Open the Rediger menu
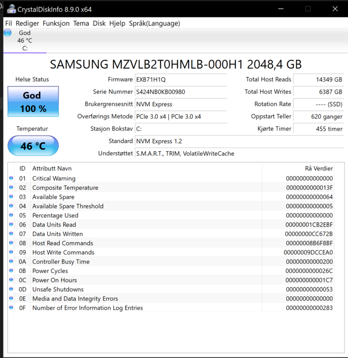 [27, 23]
